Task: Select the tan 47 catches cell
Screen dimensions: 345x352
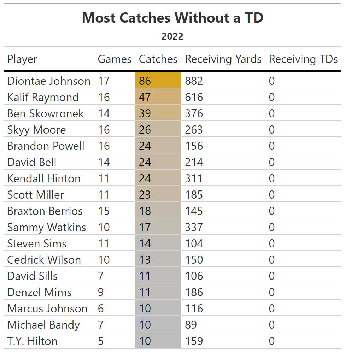Action: tap(158, 96)
